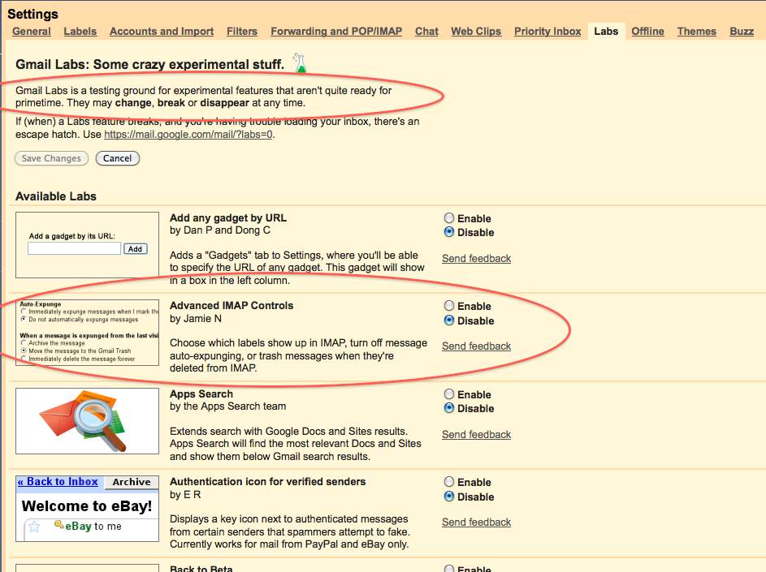The width and height of the screenshot is (766, 572).
Task: Click Archive in the eBay preview
Action: 132,482
